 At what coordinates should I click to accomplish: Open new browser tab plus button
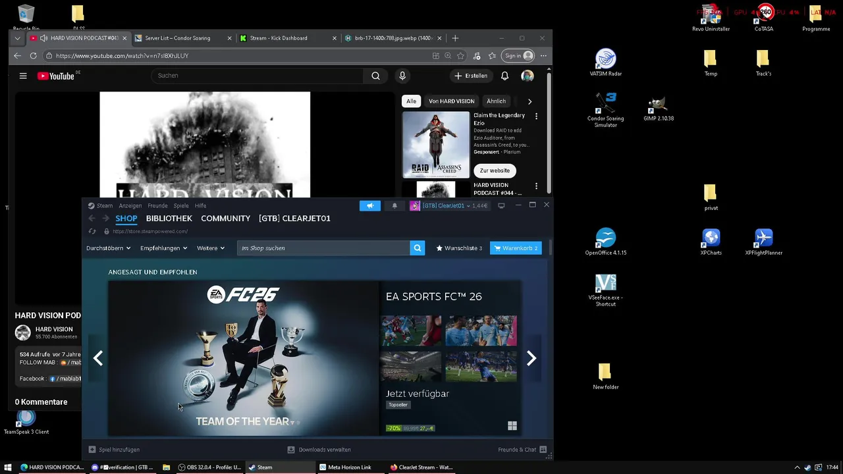tap(455, 38)
